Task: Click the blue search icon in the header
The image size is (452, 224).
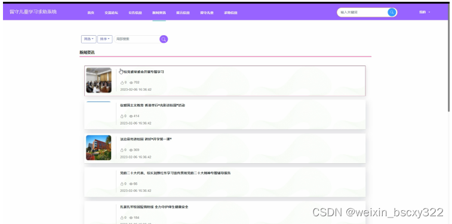Action: coord(392,13)
